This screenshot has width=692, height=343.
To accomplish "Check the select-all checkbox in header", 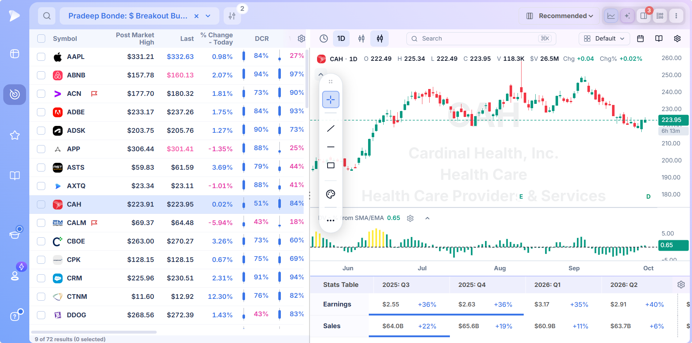I will (41, 39).
